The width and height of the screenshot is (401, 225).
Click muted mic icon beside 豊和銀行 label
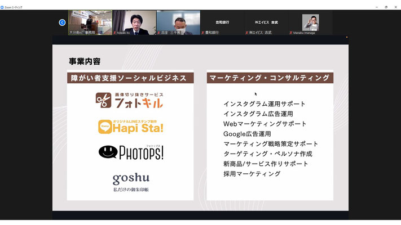(x=203, y=33)
